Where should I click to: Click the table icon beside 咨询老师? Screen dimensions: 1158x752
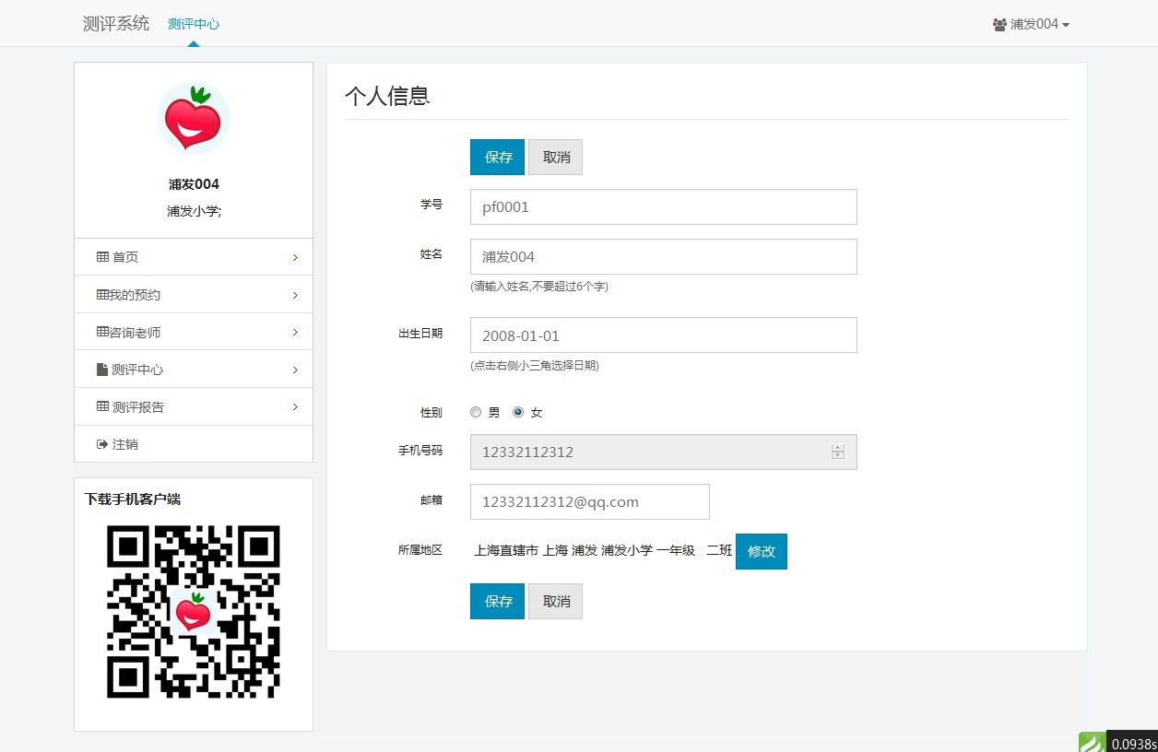102,332
